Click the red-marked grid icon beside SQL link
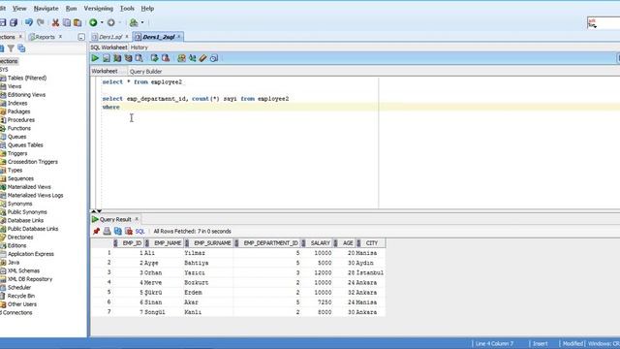 [x=129, y=231]
